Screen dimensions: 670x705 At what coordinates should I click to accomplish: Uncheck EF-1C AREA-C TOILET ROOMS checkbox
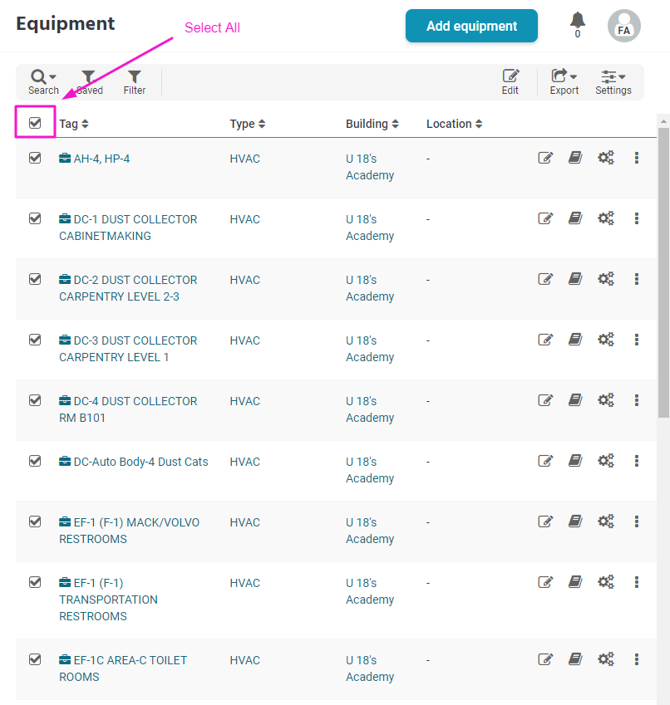(x=35, y=659)
